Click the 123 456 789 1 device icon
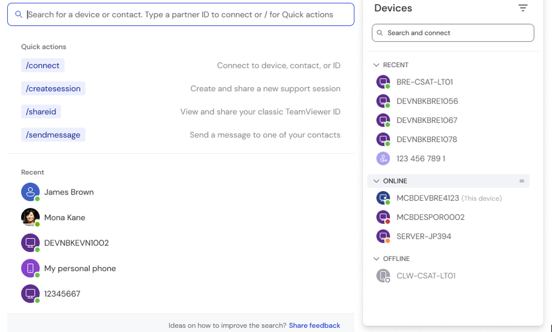 pyautogui.click(x=383, y=159)
